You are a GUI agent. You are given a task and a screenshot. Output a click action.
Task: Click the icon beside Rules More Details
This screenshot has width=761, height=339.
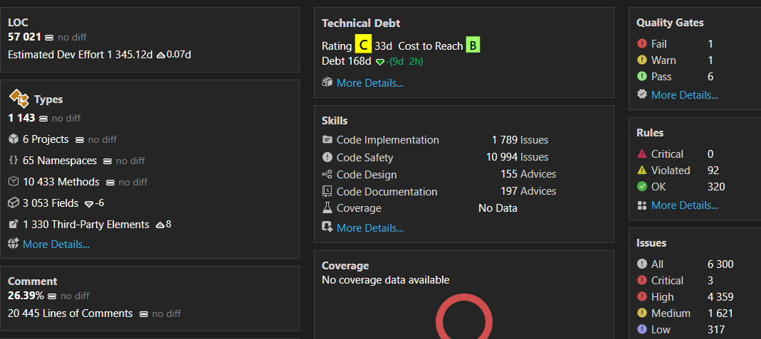(641, 205)
